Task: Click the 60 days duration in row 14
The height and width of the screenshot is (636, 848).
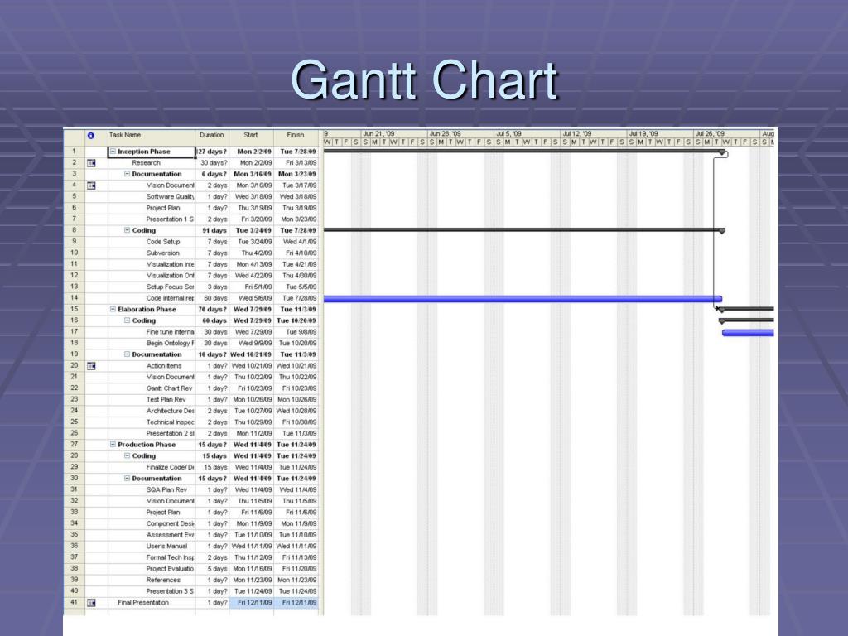Action: click(x=212, y=298)
